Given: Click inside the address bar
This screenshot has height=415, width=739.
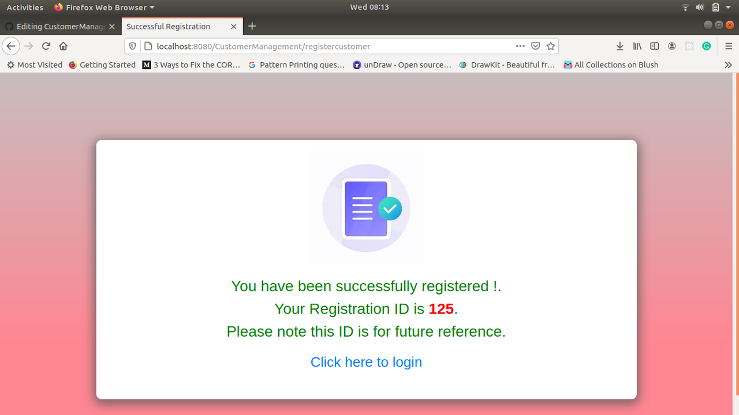Looking at the screenshot, I should (x=346, y=46).
